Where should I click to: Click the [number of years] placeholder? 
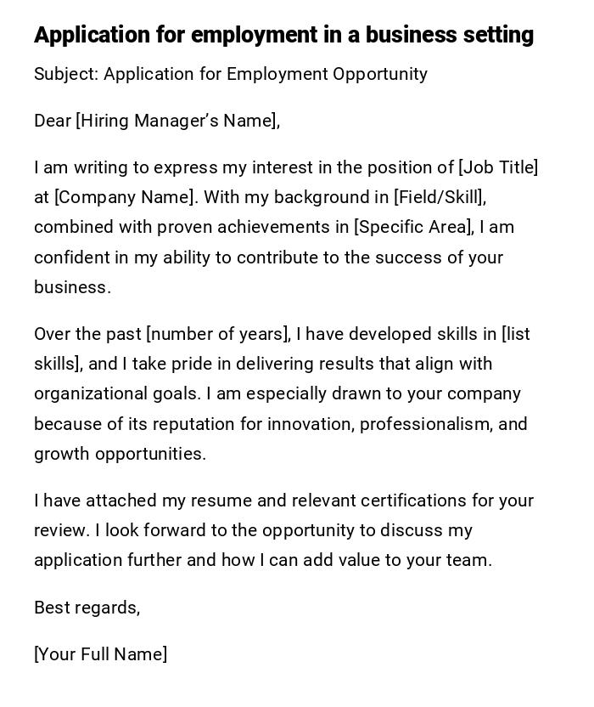point(218,334)
